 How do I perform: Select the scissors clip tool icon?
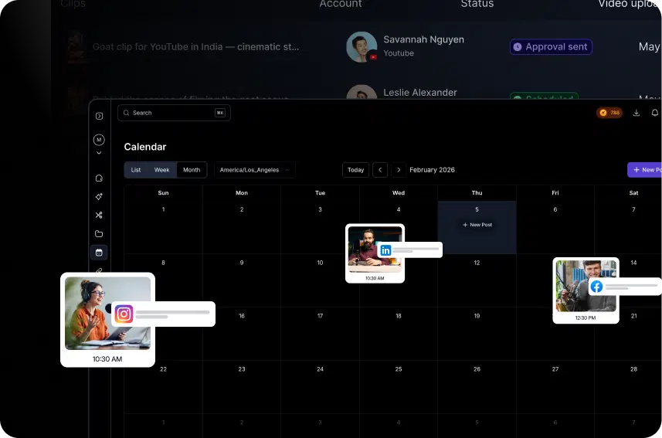click(99, 215)
